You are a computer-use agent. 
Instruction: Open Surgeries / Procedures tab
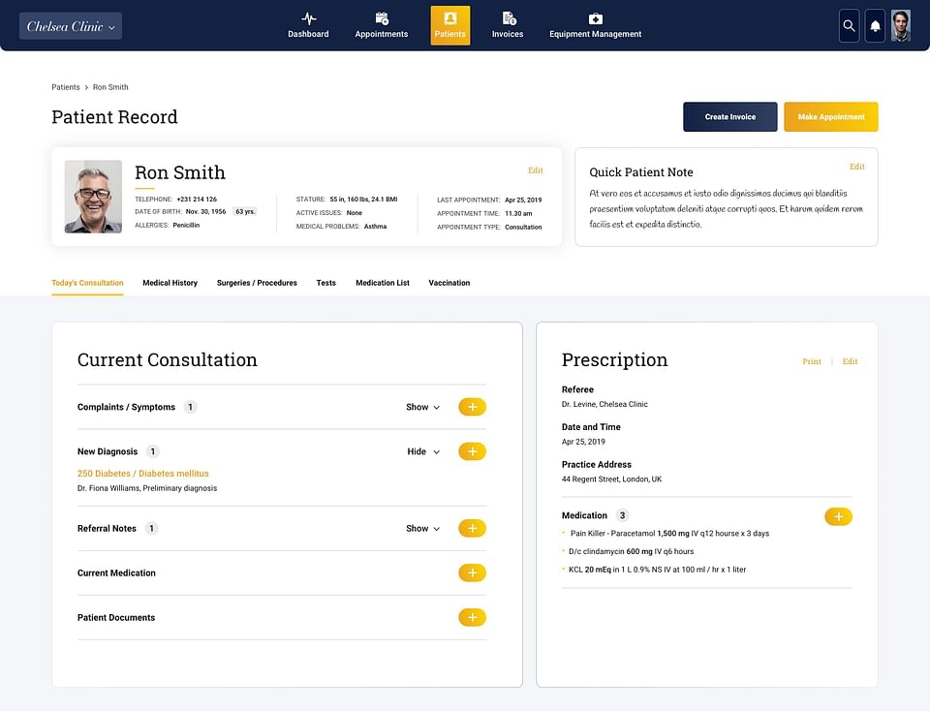point(257,283)
